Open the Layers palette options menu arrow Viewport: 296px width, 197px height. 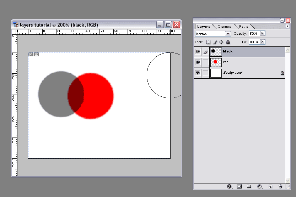pos(287,26)
